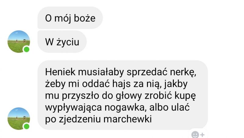The height and width of the screenshot is (138, 244).
Task: Select the 'O mój boże' message bubble
Action: pyautogui.click(x=70, y=18)
